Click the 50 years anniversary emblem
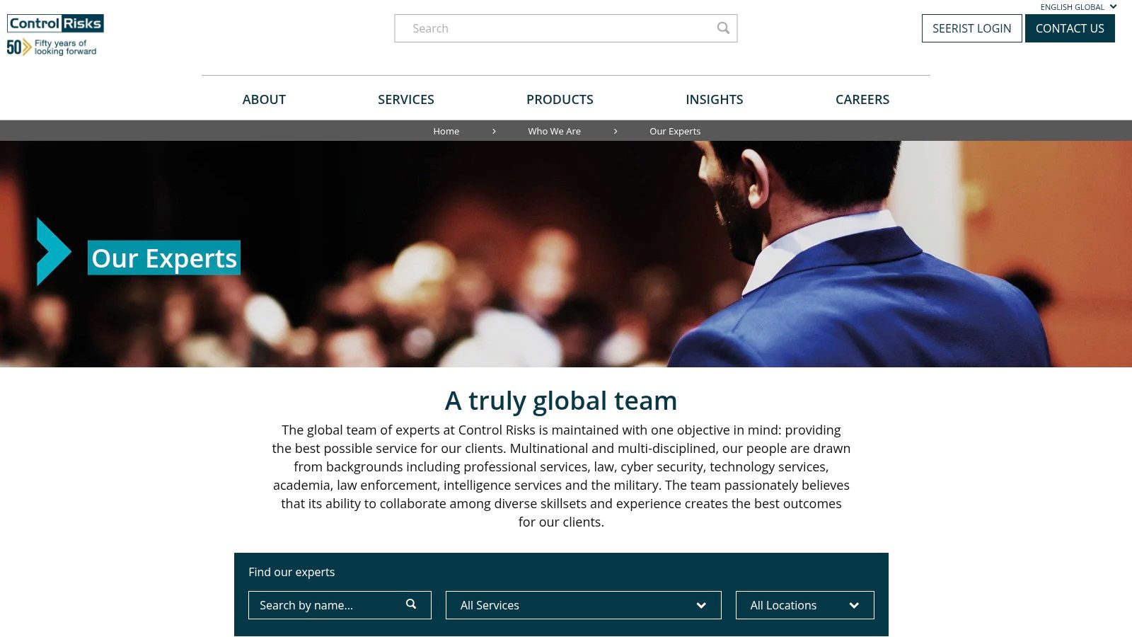The image size is (1132, 637). 52,47
